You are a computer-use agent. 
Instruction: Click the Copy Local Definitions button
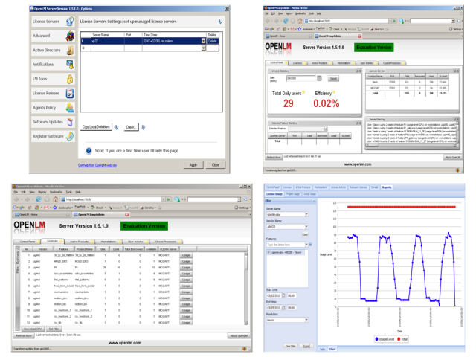[x=97, y=127]
